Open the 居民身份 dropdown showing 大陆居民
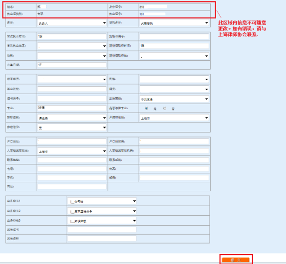 [174, 23]
